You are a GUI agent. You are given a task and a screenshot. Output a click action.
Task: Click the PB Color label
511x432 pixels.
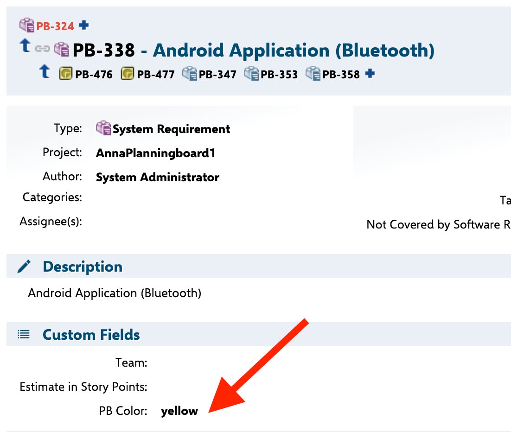(x=123, y=411)
